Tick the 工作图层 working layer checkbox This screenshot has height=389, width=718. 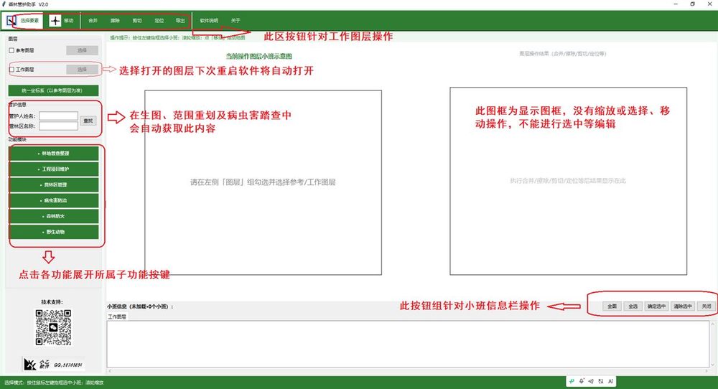[x=11, y=70]
